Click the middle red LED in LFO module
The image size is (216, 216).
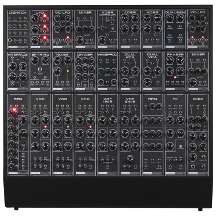(x=45, y=27)
